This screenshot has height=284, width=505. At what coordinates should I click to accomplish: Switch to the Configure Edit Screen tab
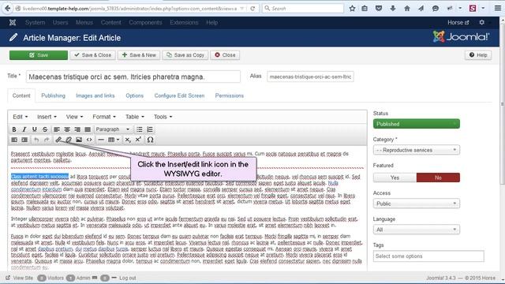click(x=179, y=95)
